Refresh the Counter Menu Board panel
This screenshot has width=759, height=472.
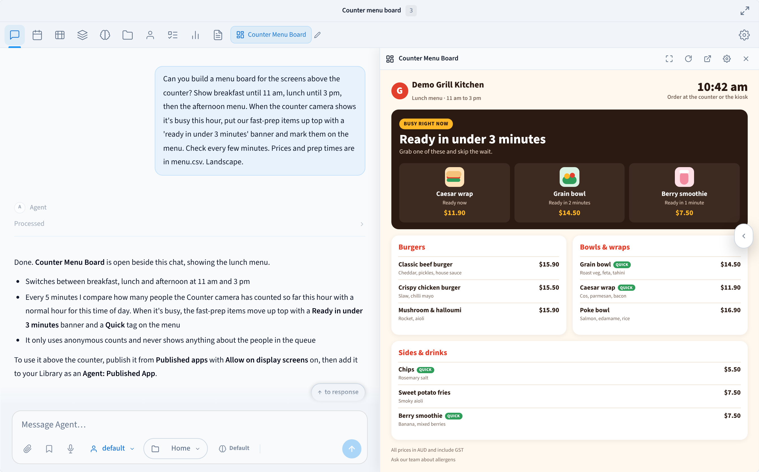tap(688, 59)
